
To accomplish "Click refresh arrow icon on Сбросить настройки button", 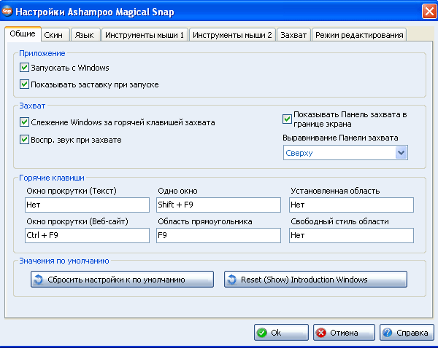I will click(x=38, y=280).
